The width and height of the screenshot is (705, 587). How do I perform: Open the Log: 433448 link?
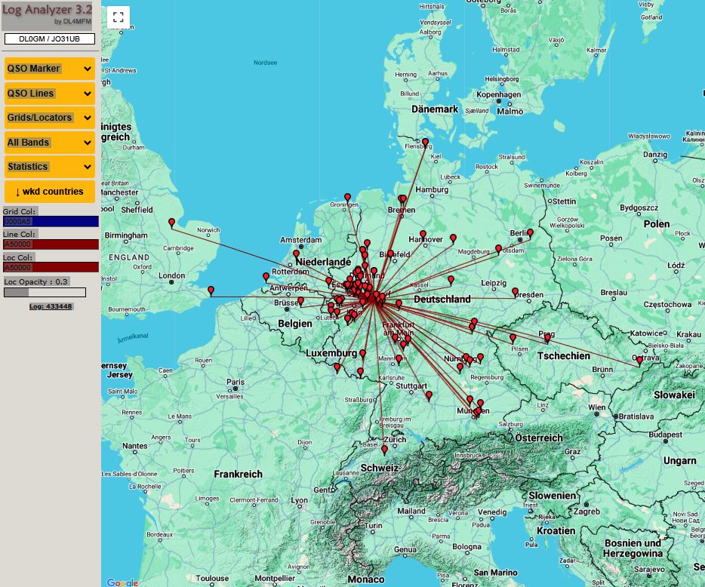[51, 306]
